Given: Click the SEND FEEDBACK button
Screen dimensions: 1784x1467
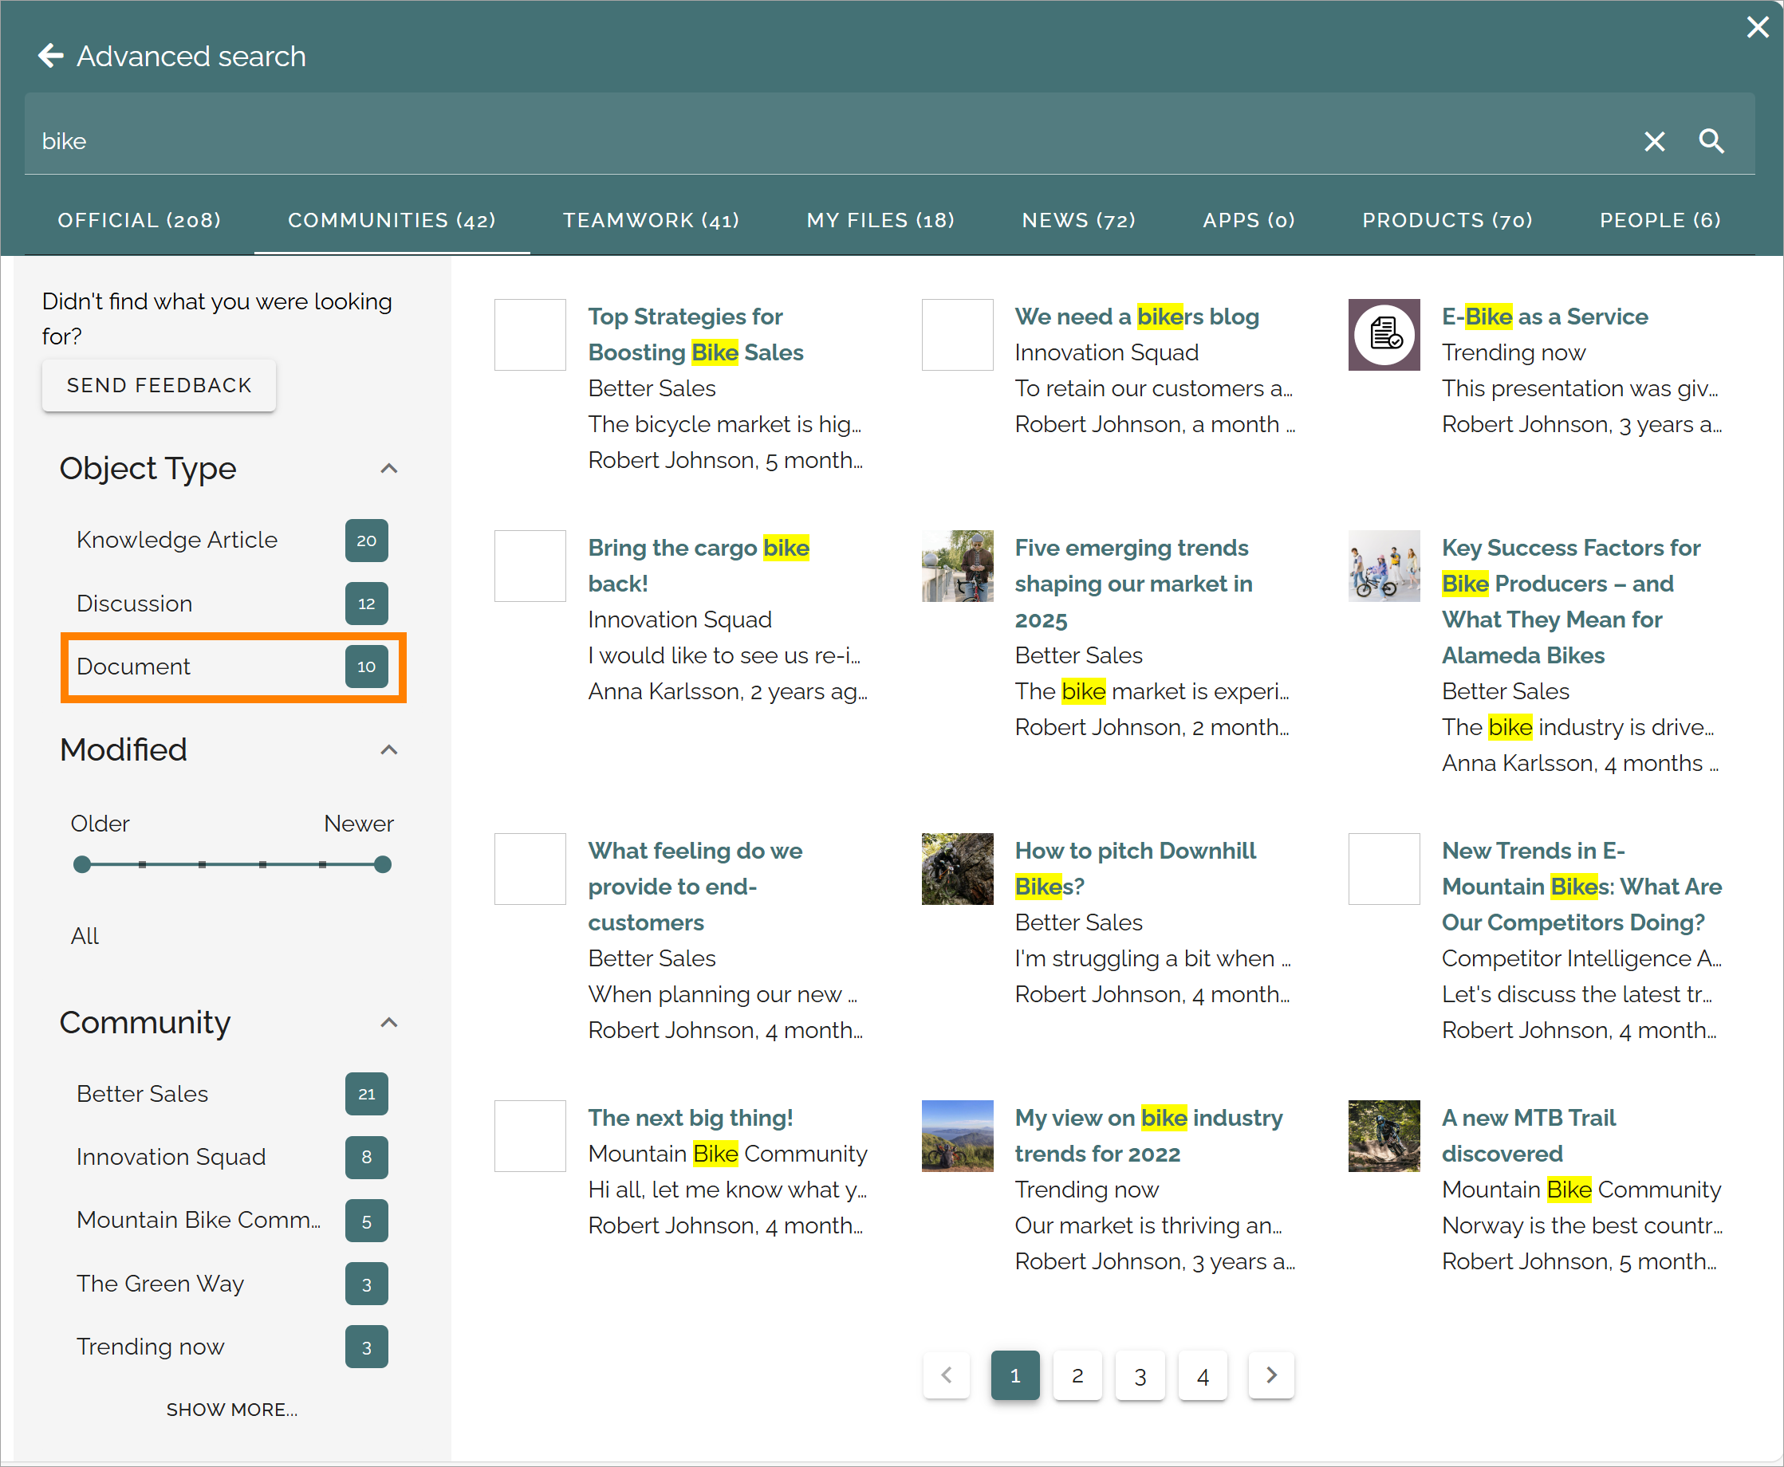Looking at the screenshot, I should (x=159, y=385).
